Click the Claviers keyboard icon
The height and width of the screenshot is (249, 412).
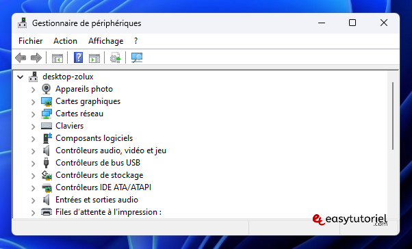click(x=47, y=126)
